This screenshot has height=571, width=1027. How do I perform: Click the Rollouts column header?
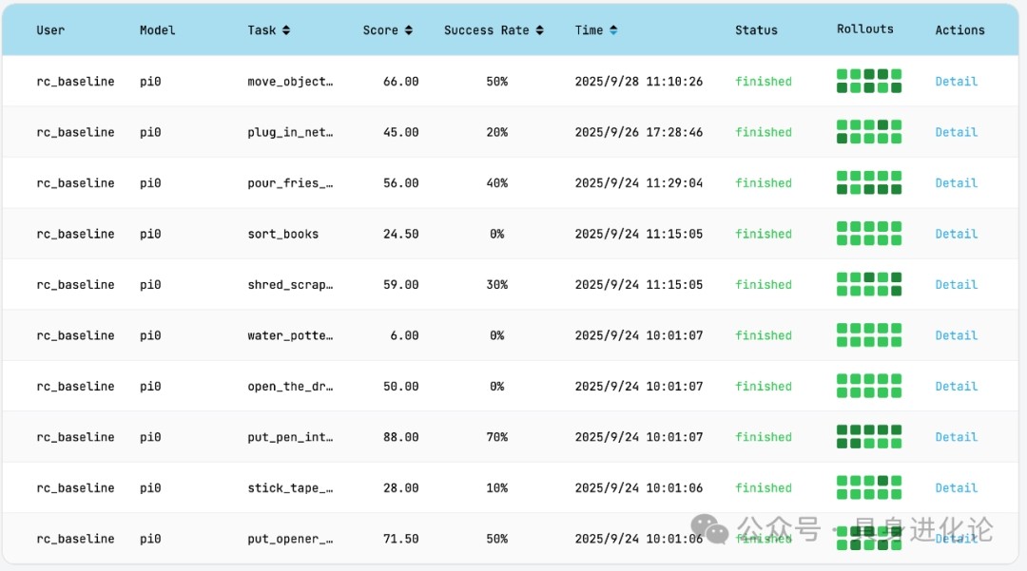[x=864, y=29]
